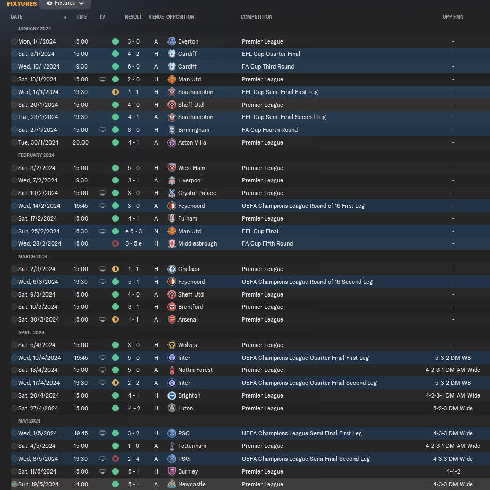Click the Result column header

coord(133,17)
